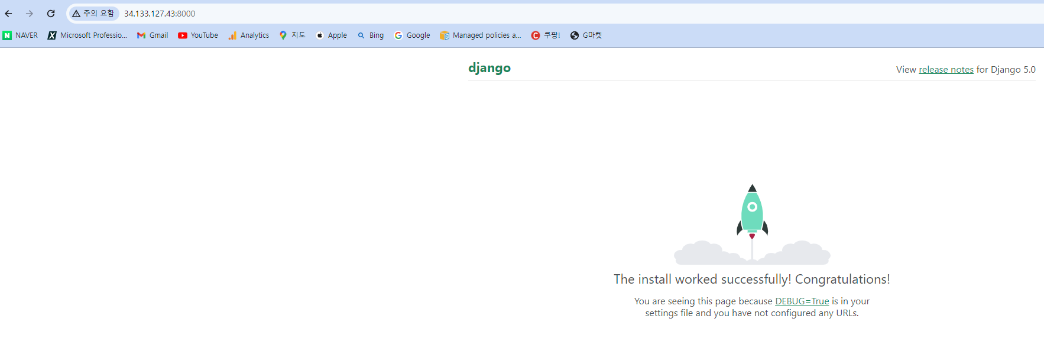Viewport: 1044px width, 364px height.
Task: Open the NAVER bookmark
Action: pyautogui.click(x=20, y=35)
